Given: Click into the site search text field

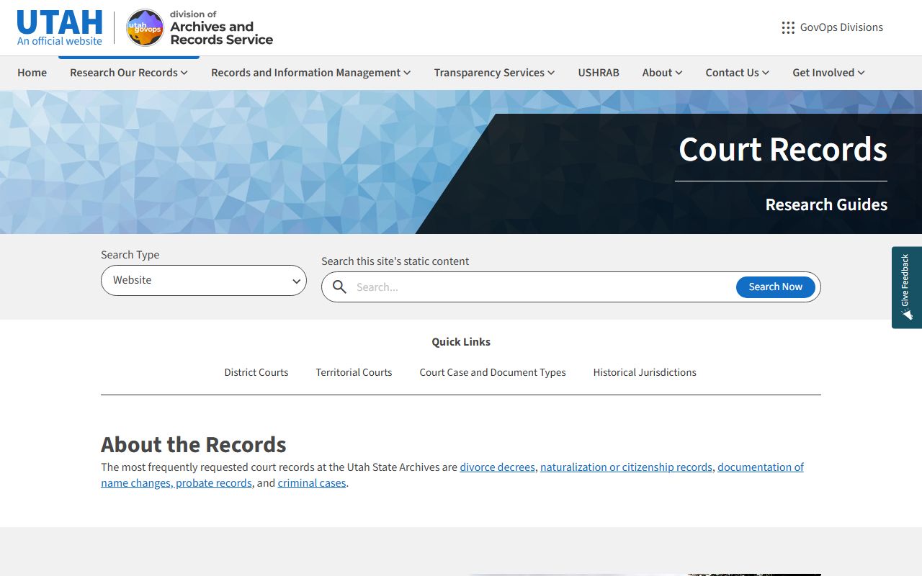Looking at the screenshot, I should [x=540, y=287].
